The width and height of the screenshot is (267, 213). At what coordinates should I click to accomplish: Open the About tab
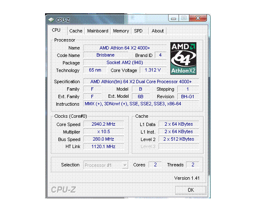click(x=158, y=31)
